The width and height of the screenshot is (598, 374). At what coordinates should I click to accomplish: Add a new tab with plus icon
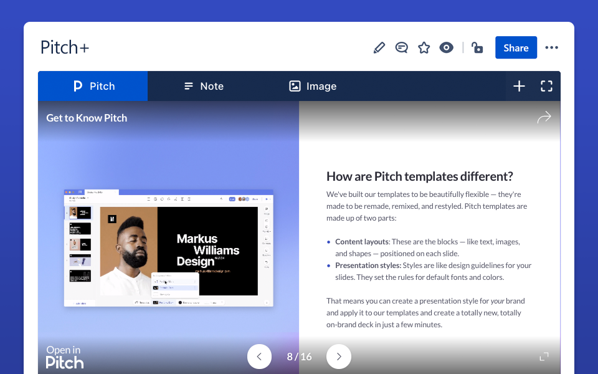519,86
